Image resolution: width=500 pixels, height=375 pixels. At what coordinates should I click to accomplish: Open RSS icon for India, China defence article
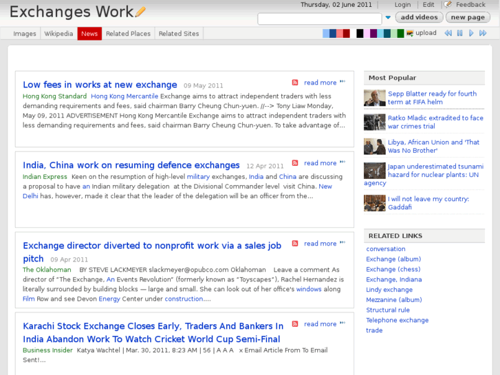(295, 163)
